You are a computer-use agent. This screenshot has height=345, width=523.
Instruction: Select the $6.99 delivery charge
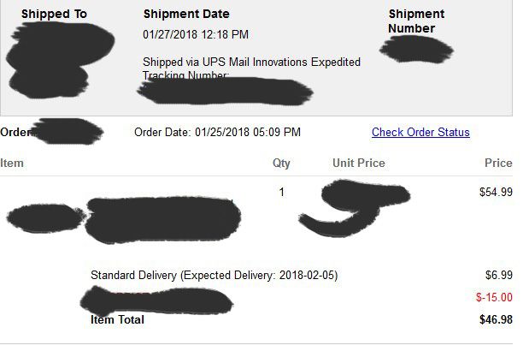[x=498, y=276]
